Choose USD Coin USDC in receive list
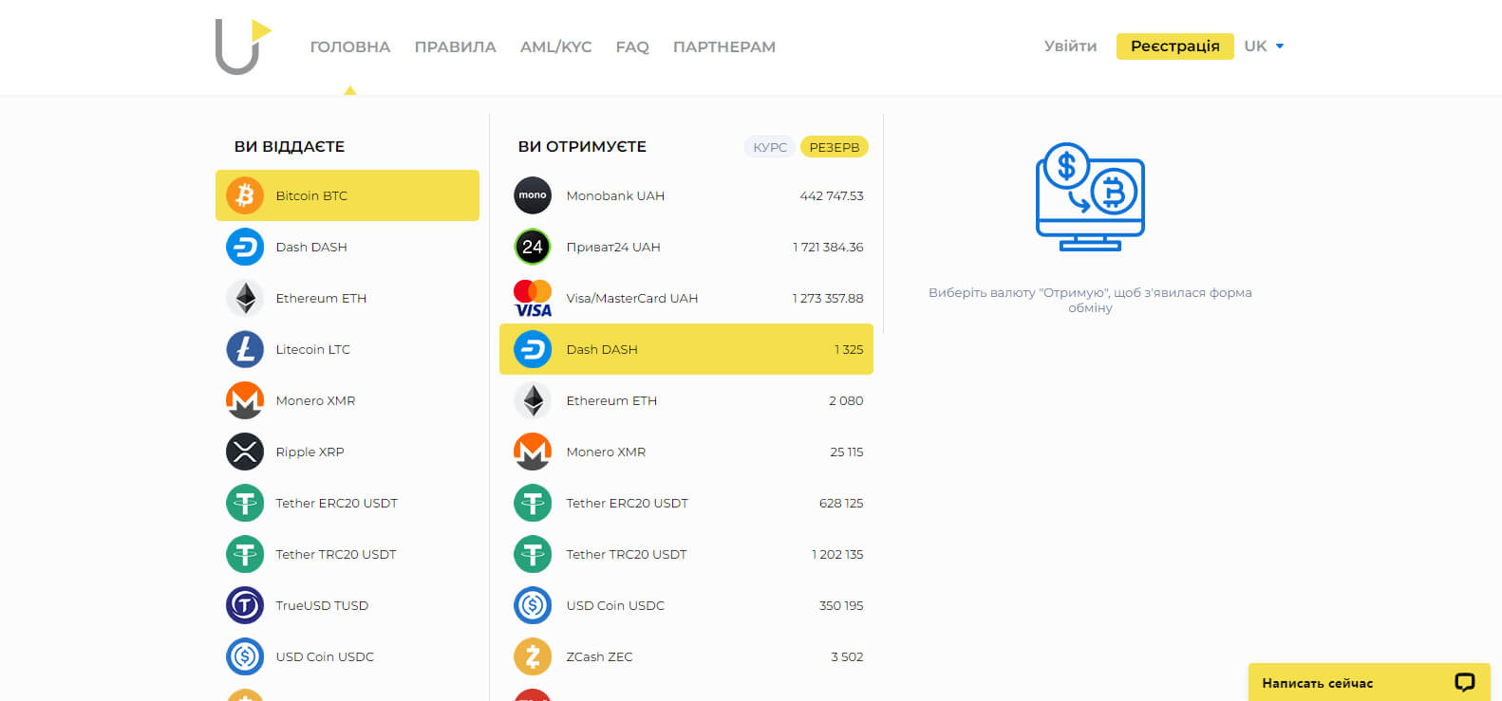The image size is (1502, 701). pos(615,605)
